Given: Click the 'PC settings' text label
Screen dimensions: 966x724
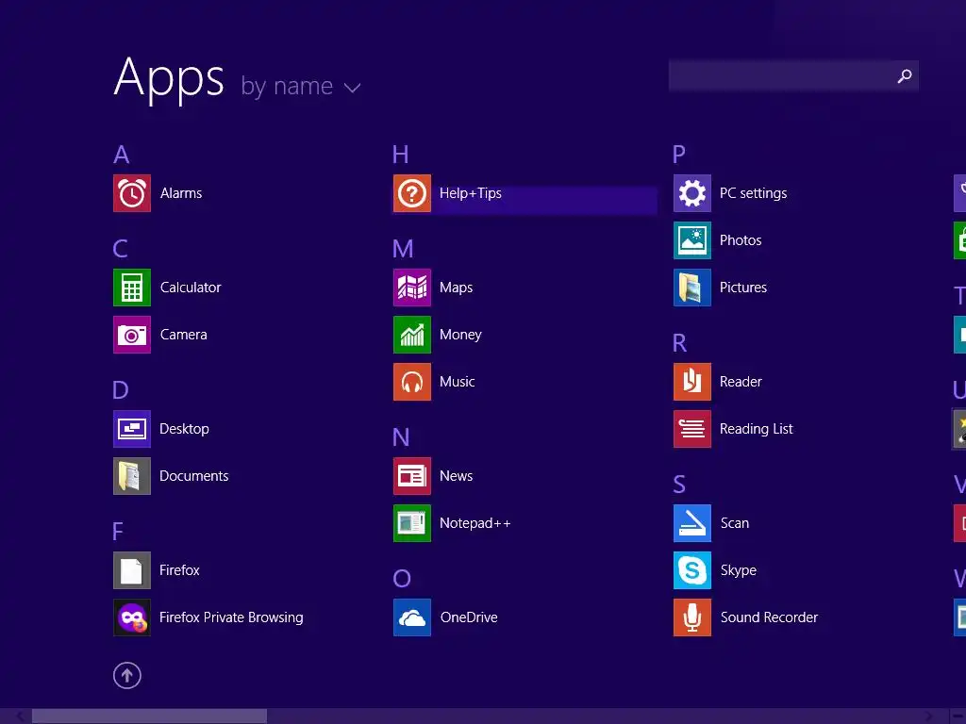Looking at the screenshot, I should tap(754, 193).
